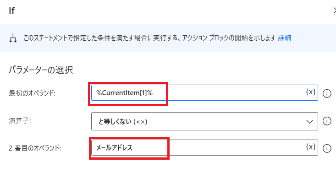Expand operator list via chevron arrow
The height and width of the screenshot is (178, 336).
tap(309, 122)
